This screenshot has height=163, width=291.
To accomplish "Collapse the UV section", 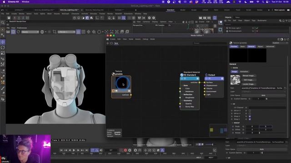I will pyautogui.click(x=231, y=104).
